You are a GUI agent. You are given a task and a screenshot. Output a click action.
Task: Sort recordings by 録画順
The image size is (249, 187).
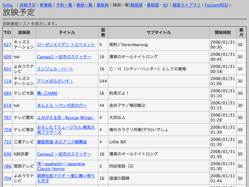pyautogui.click(x=137, y=5)
